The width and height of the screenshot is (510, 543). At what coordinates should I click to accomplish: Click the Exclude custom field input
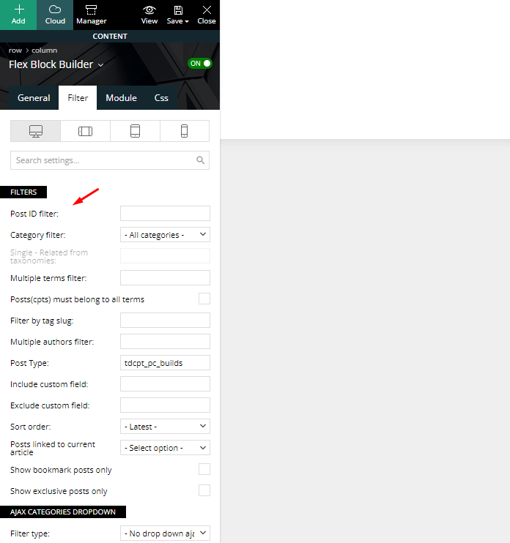165,405
